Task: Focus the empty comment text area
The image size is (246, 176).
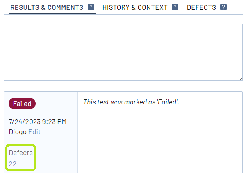Action: pyautogui.click(x=123, y=52)
